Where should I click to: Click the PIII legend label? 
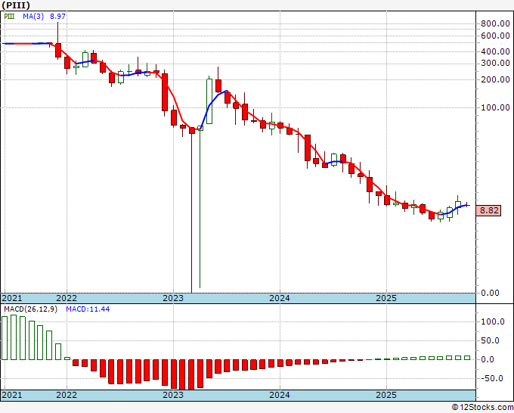[9, 16]
